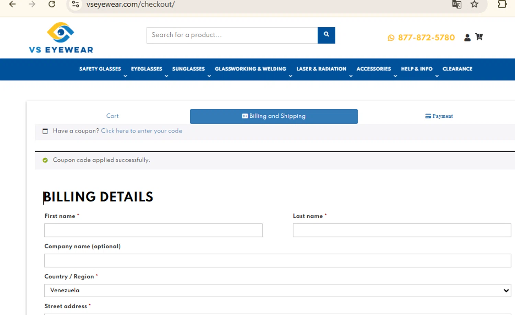Open the user account icon
515x315 pixels.
click(467, 37)
